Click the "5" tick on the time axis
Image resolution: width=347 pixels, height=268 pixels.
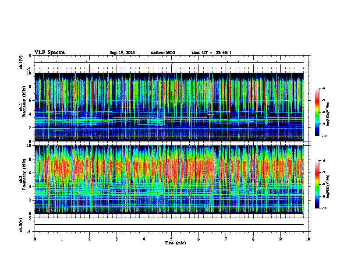pyautogui.click(x=171, y=239)
